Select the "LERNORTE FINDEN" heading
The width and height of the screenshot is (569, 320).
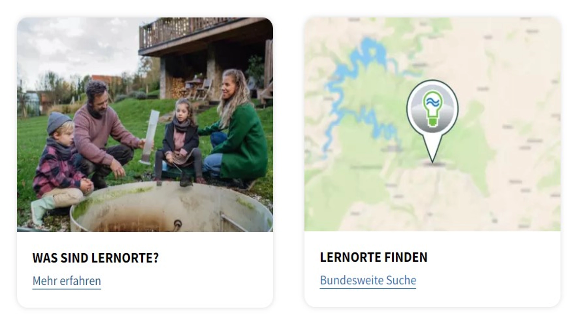[373, 257]
